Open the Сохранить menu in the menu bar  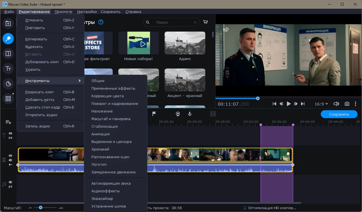click(111, 12)
